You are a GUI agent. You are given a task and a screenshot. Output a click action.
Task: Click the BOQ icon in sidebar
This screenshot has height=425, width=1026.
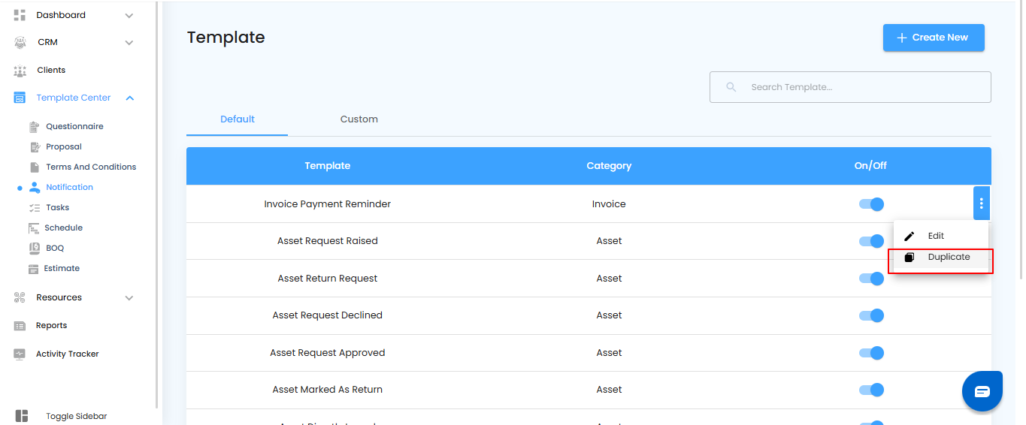[33, 248]
